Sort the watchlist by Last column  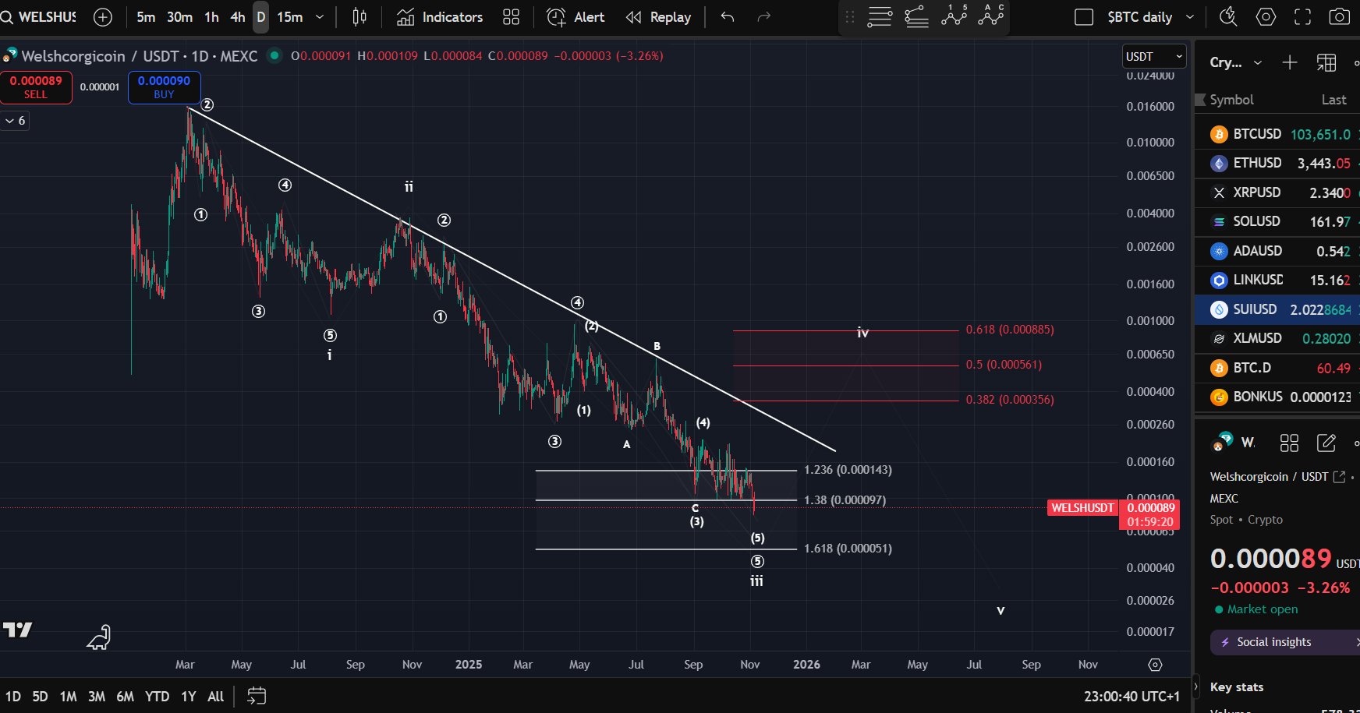(x=1333, y=100)
